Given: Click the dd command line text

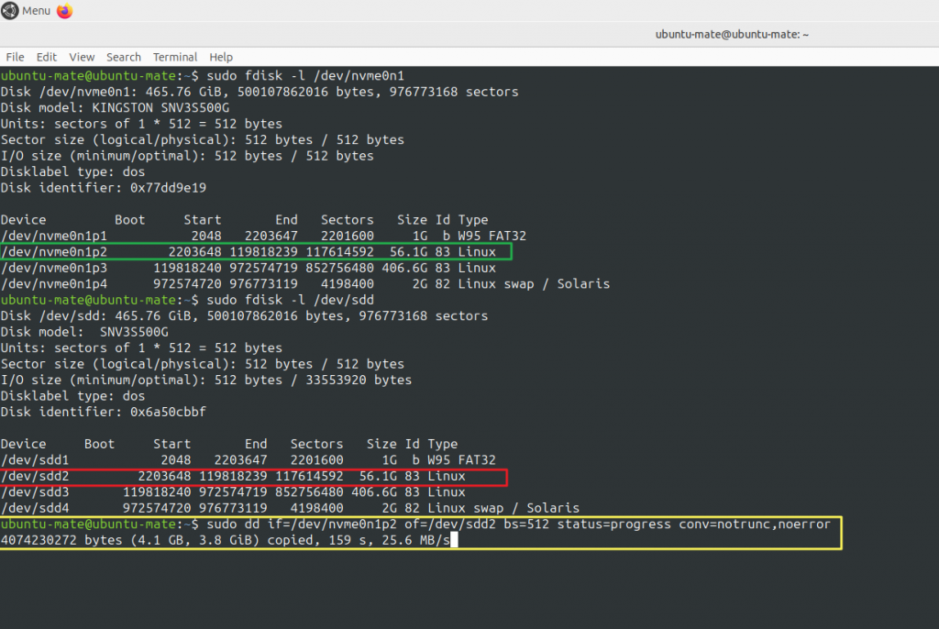Looking at the screenshot, I should coord(514,524).
